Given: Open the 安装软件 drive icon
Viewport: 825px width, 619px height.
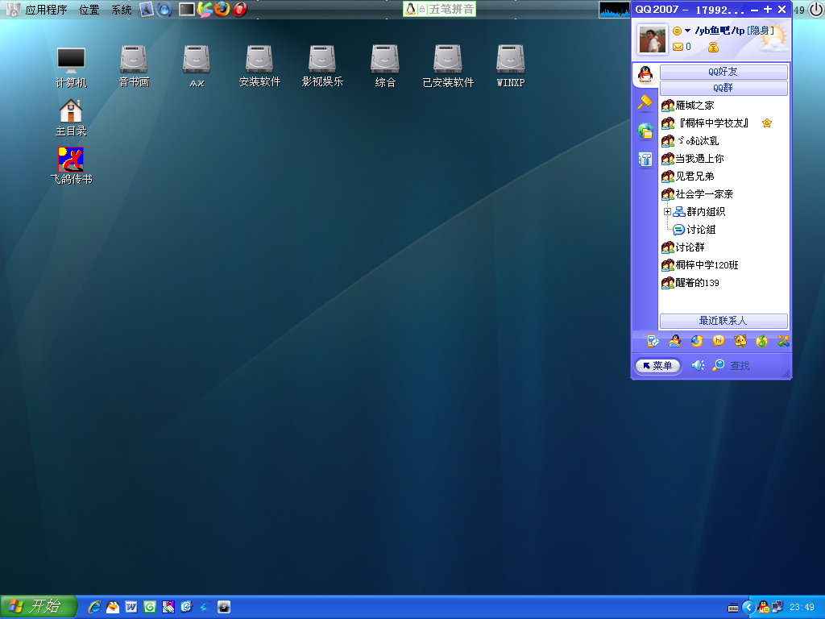Looking at the screenshot, I should click(x=259, y=66).
